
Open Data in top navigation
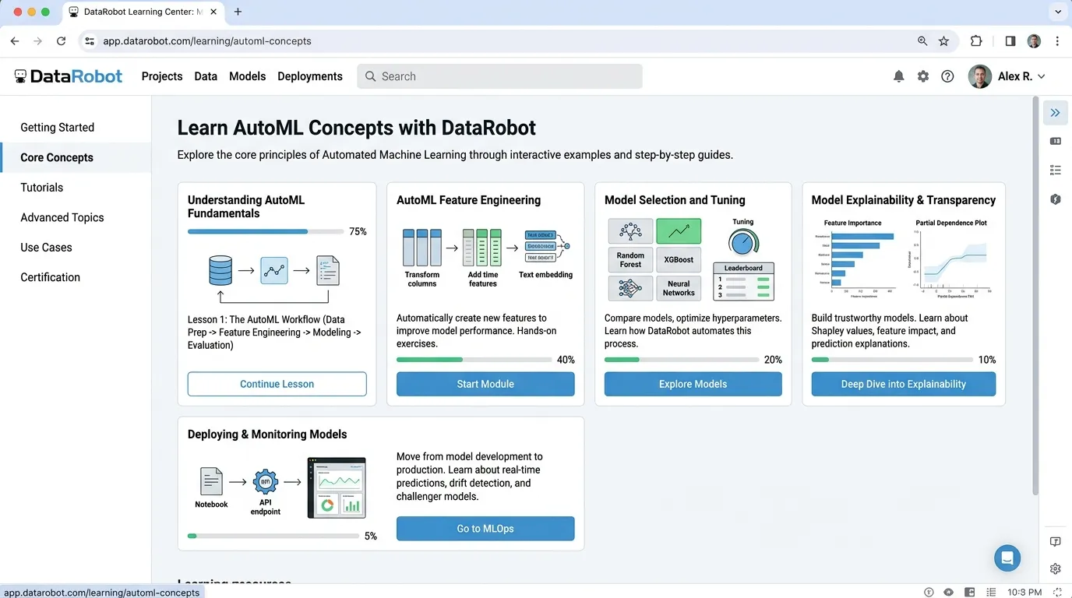[x=206, y=76]
